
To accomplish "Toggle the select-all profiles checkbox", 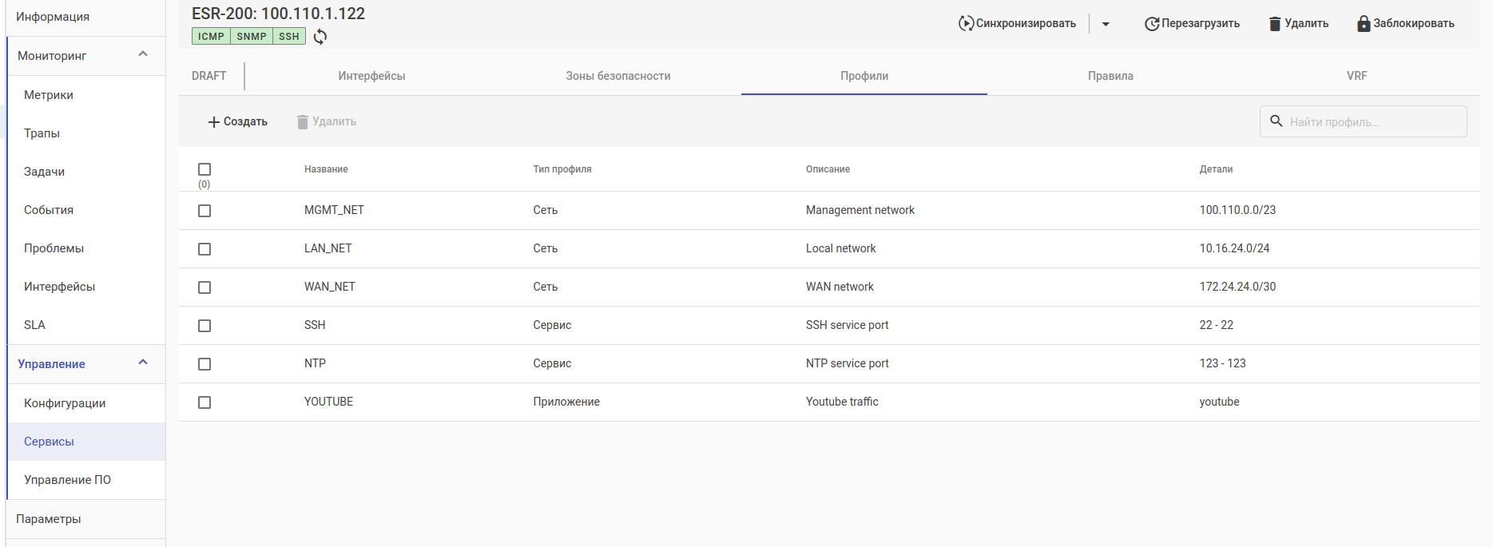I will click(204, 169).
